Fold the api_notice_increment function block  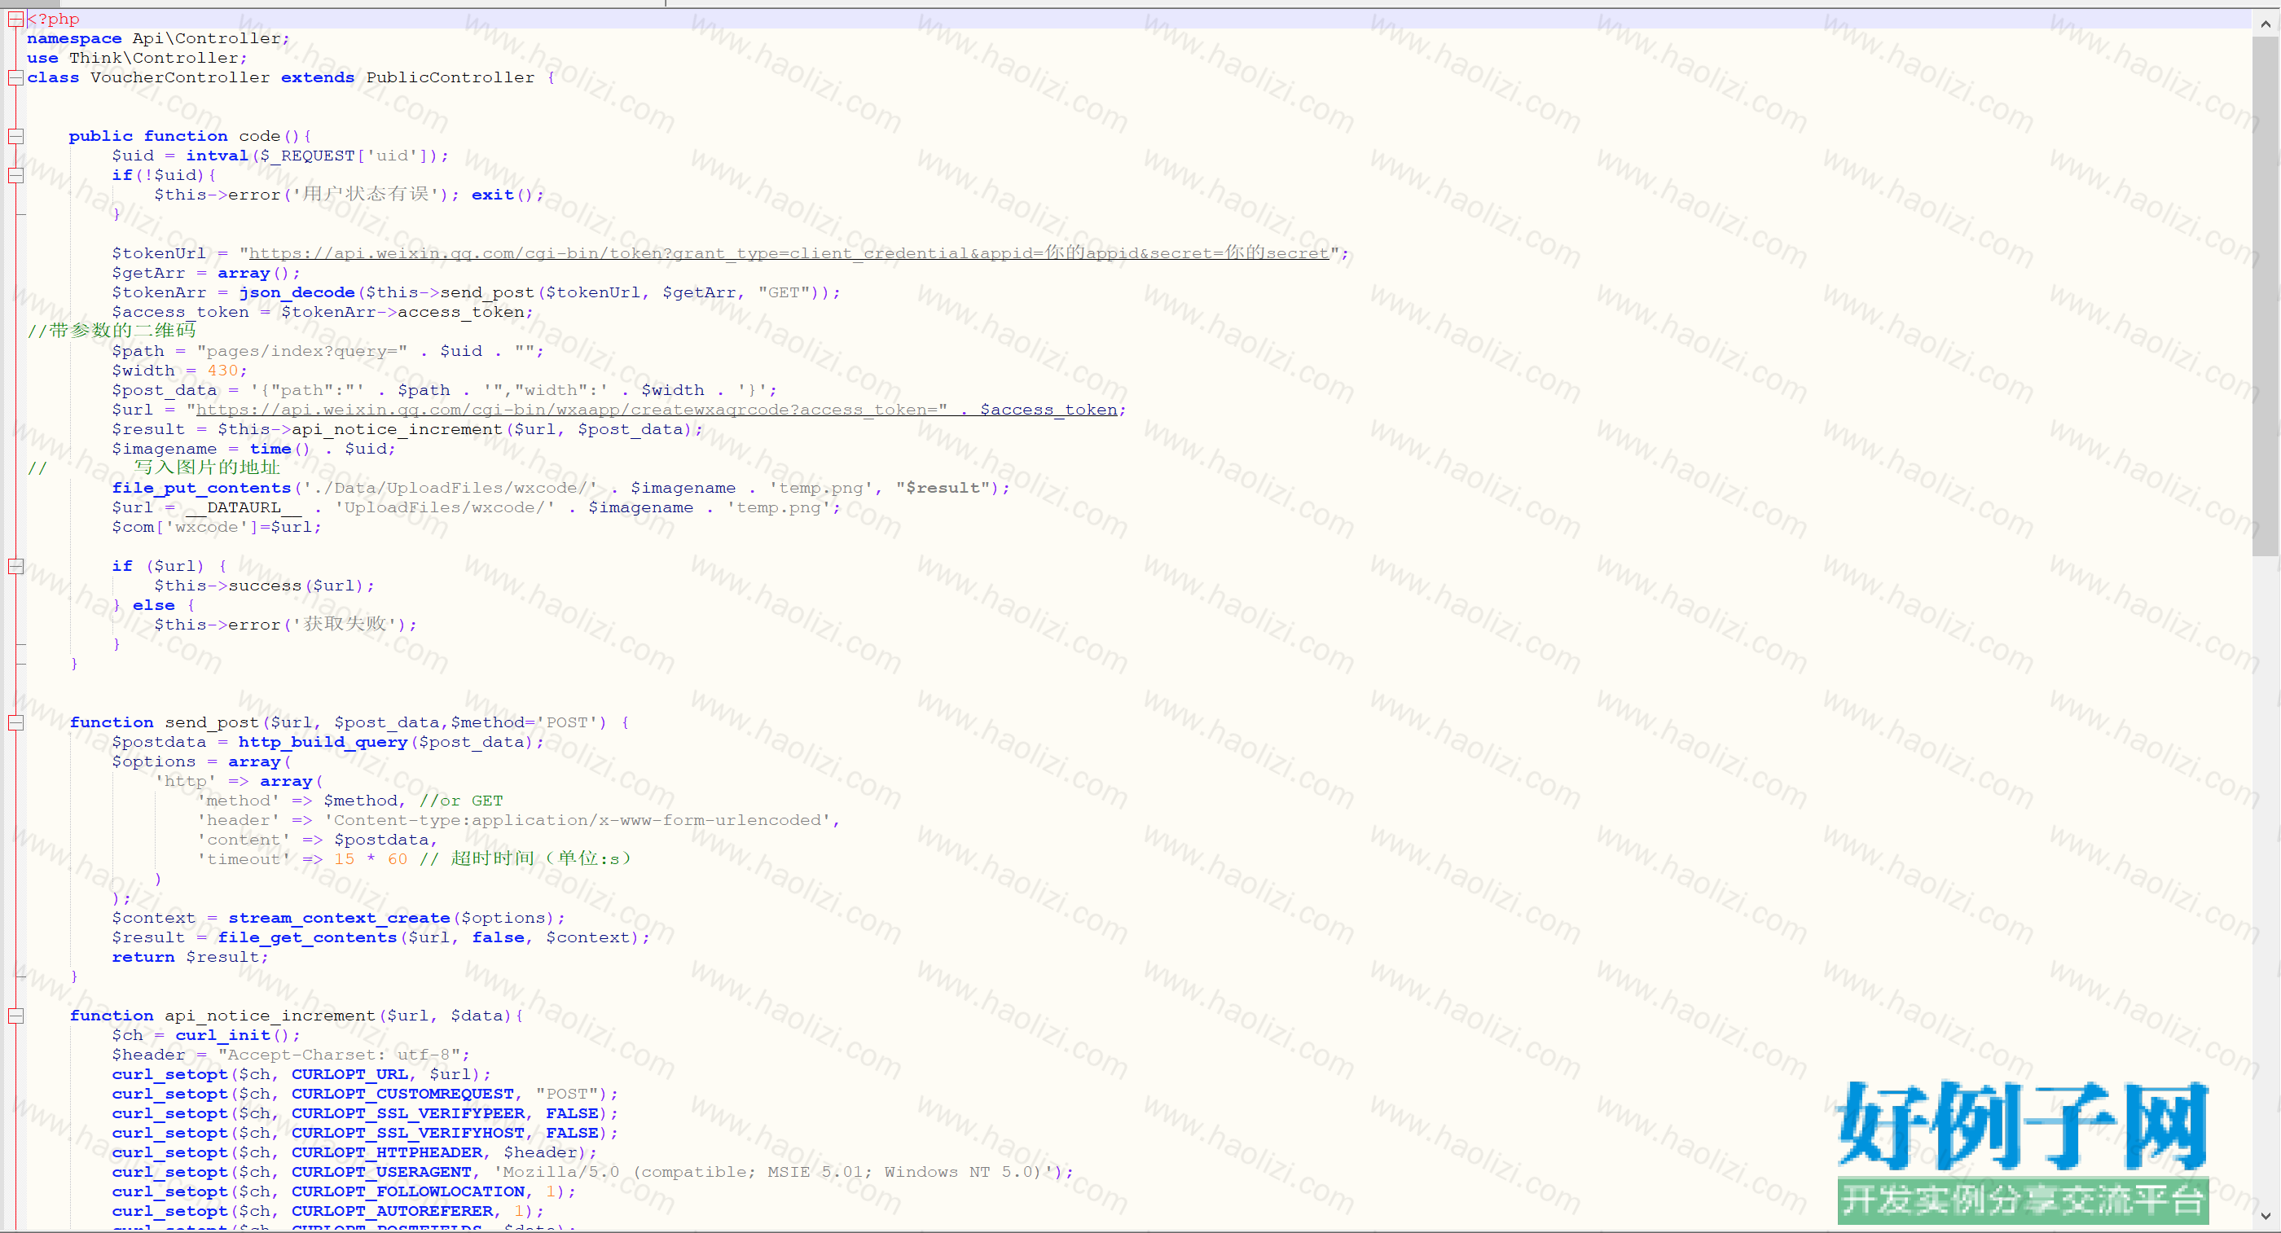[x=15, y=1016]
